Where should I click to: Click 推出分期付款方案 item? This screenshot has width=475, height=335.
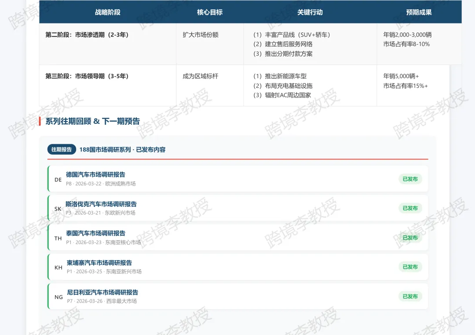point(283,54)
